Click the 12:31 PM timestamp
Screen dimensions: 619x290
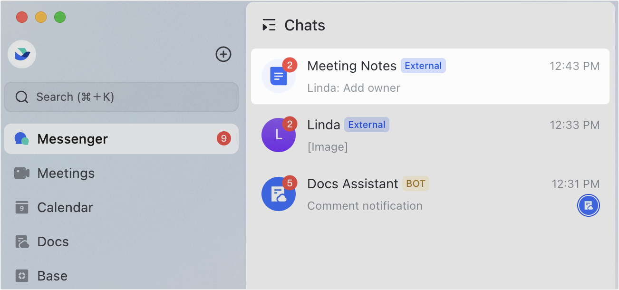tap(575, 184)
